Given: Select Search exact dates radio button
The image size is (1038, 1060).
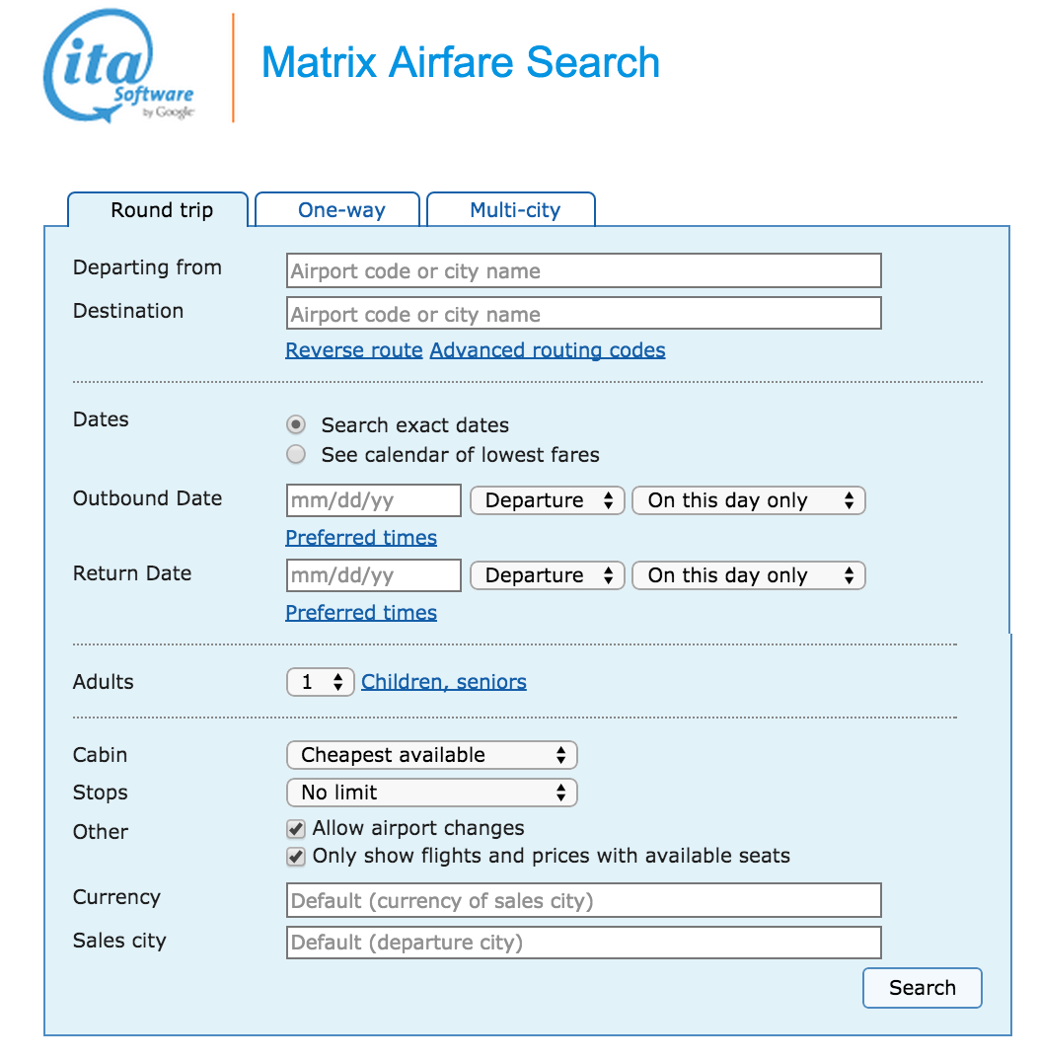Looking at the screenshot, I should pos(296,425).
